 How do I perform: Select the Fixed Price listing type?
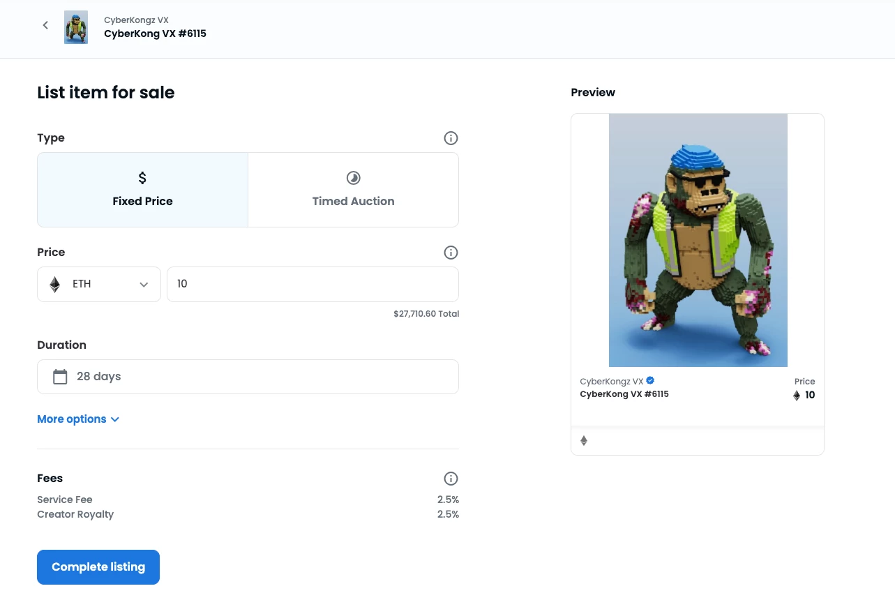point(142,190)
